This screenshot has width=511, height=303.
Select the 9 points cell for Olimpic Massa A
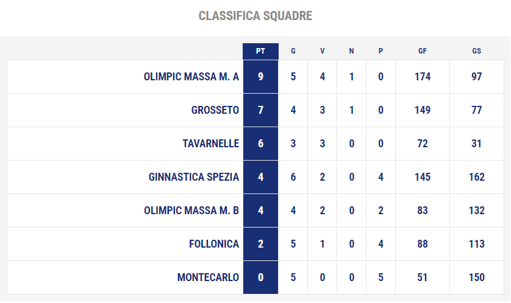[x=261, y=77]
